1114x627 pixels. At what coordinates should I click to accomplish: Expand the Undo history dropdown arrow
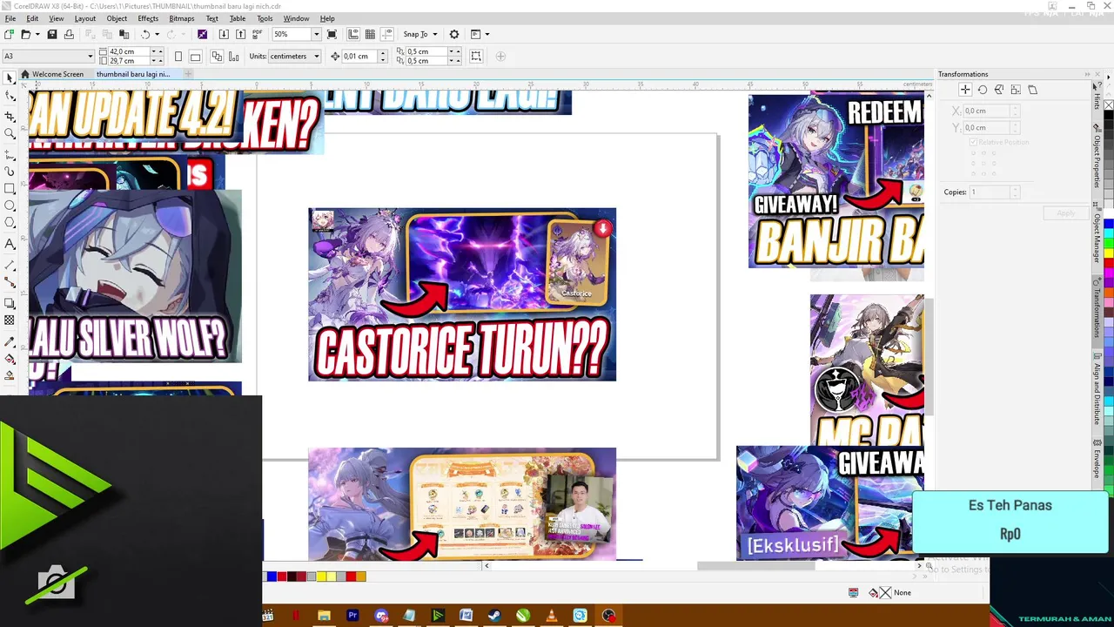click(157, 34)
